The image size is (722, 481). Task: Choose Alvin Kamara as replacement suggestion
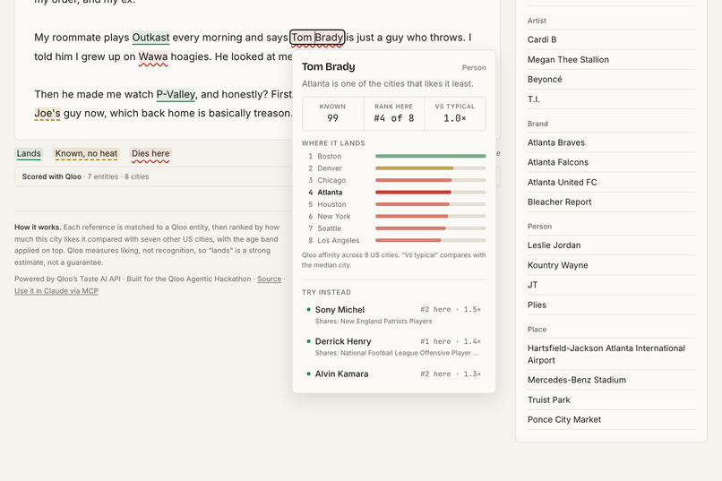point(393,374)
